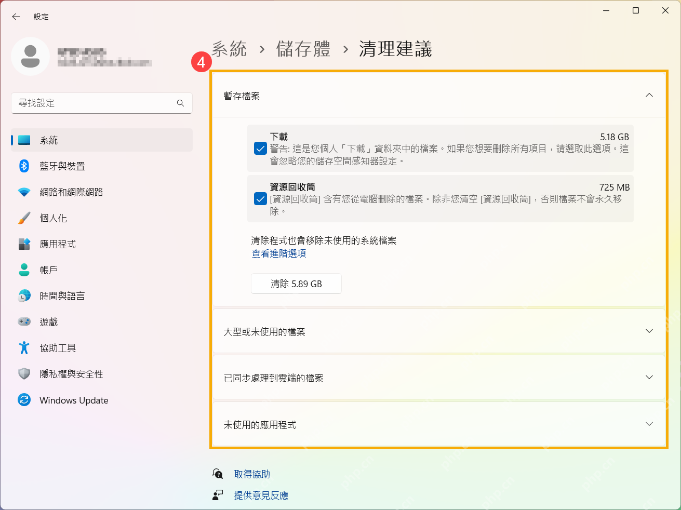Click the 725 MB size value

tap(615, 187)
